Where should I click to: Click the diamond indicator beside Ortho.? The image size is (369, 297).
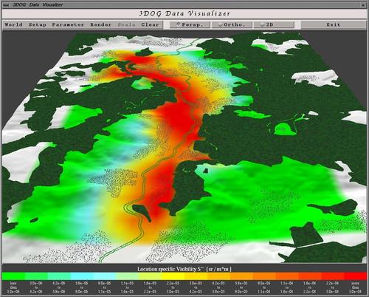[x=221, y=24]
